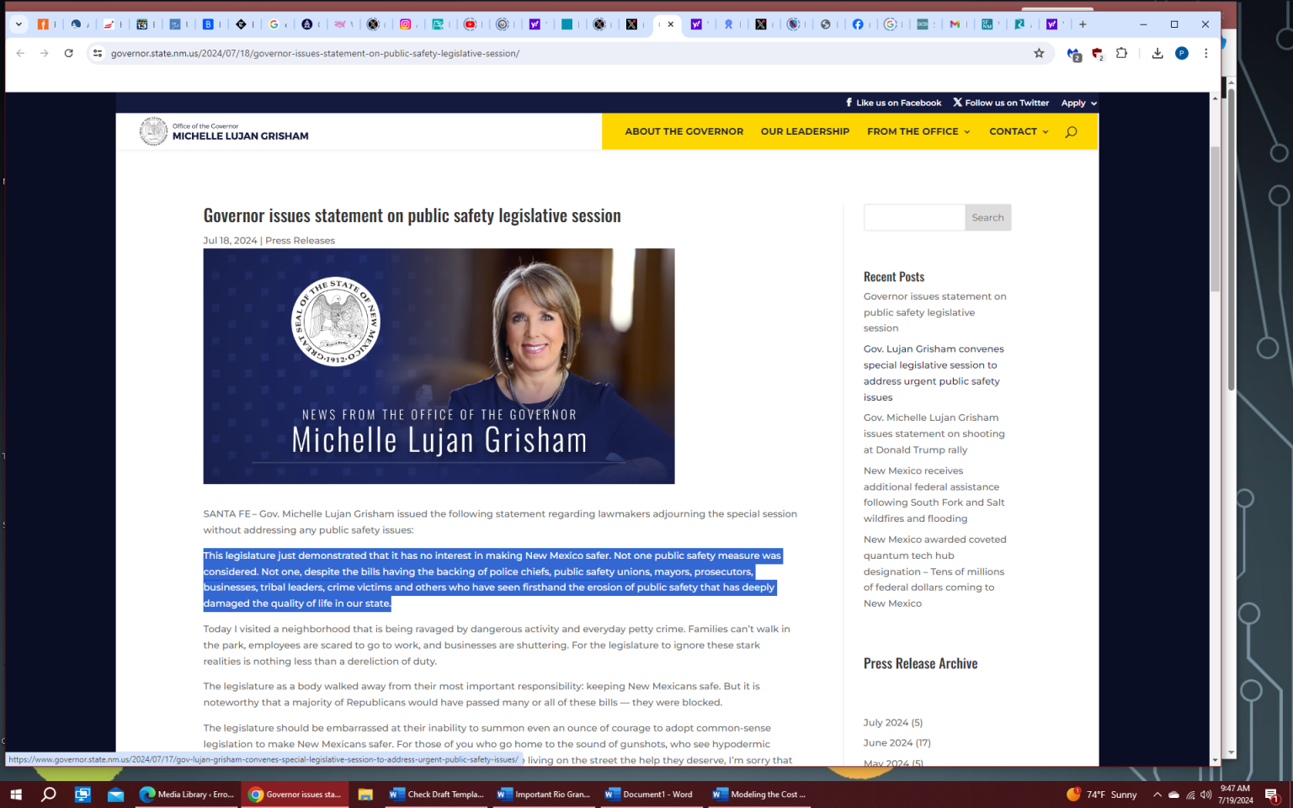Expand the From the Office menu
Viewport: 1293px width, 808px height.
(918, 131)
